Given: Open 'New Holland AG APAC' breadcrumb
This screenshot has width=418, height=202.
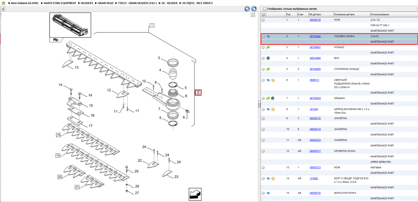Looking at the screenshot, I should click(x=25, y=3).
